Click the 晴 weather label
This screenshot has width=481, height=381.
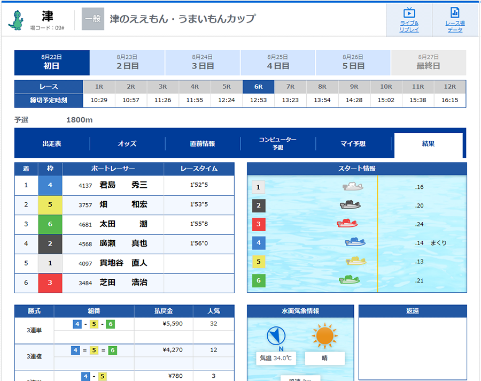click(324, 359)
